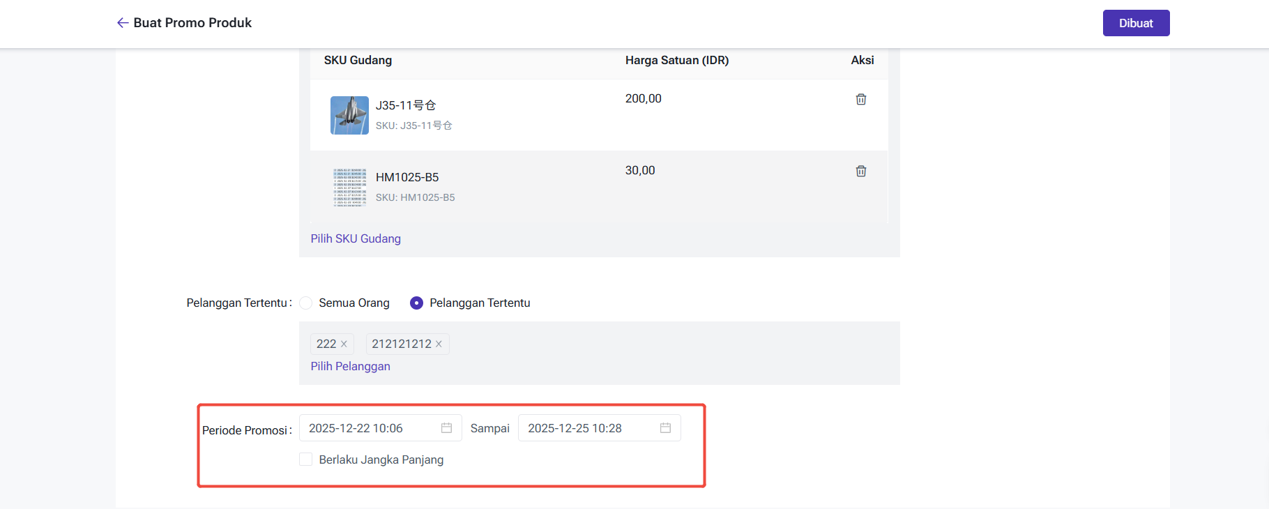Click the back arrow beside Buat Promo Produk
The image size is (1269, 509).
123,23
